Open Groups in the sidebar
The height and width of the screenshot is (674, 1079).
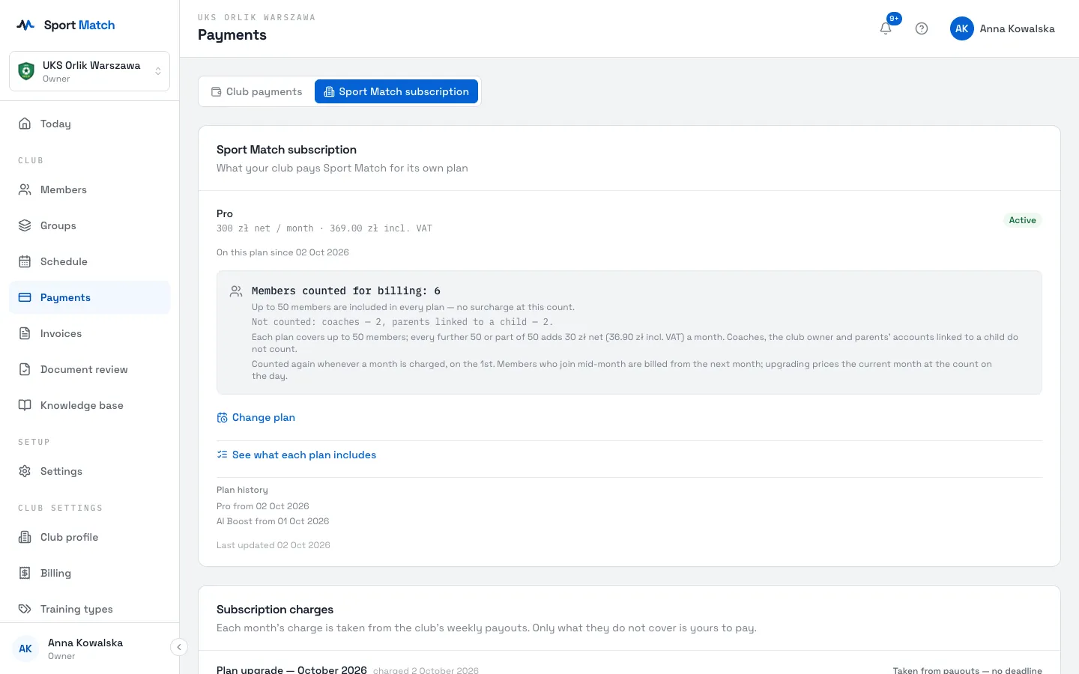(x=89, y=225)
